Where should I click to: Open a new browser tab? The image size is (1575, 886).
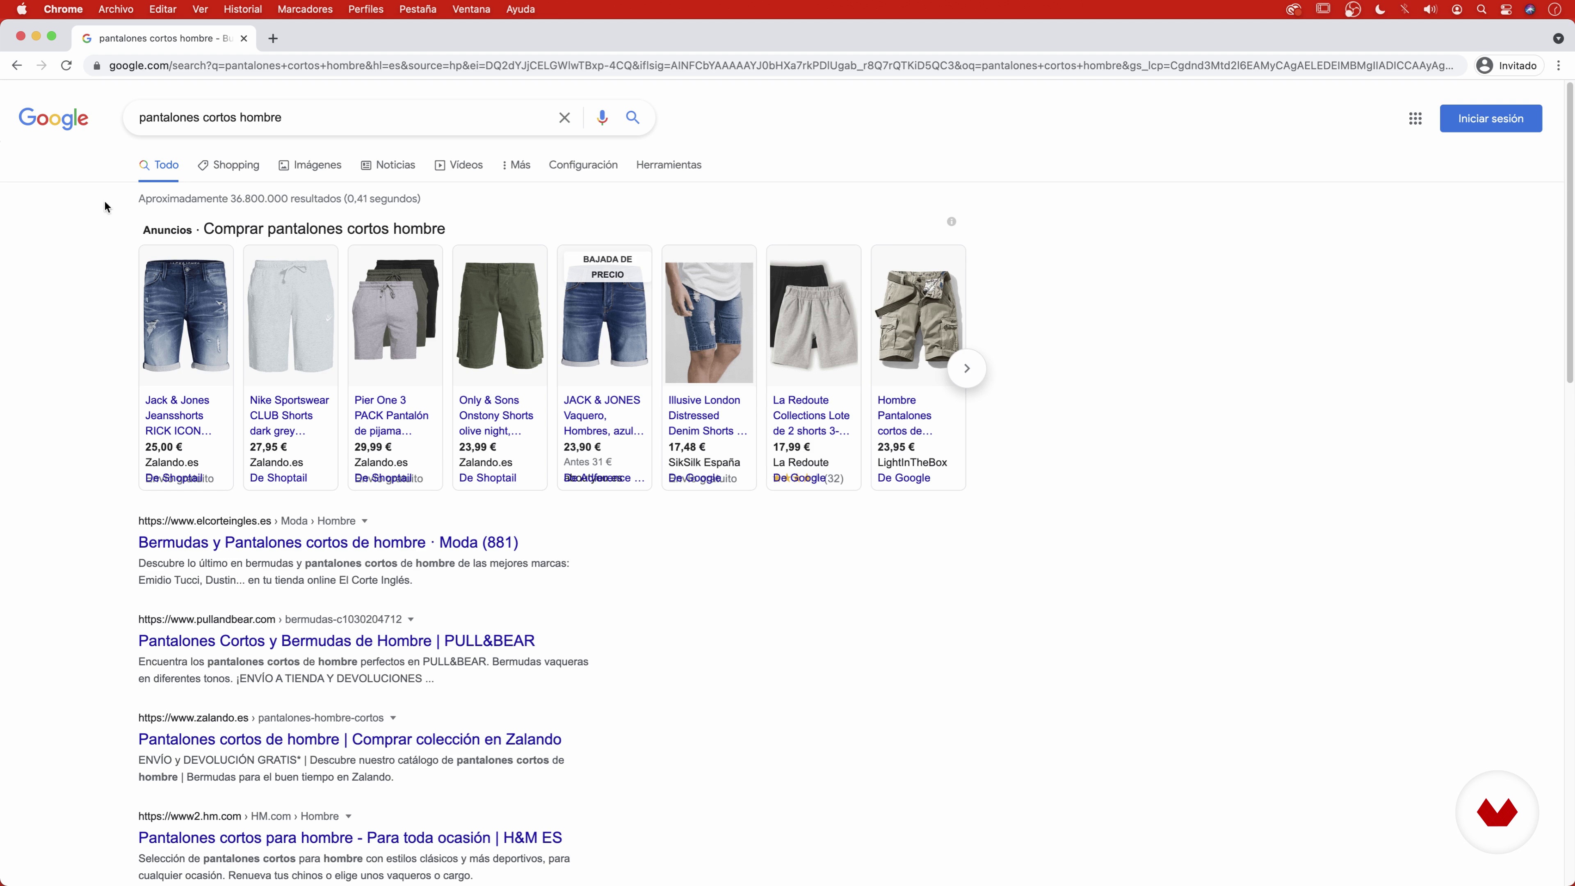273,39
